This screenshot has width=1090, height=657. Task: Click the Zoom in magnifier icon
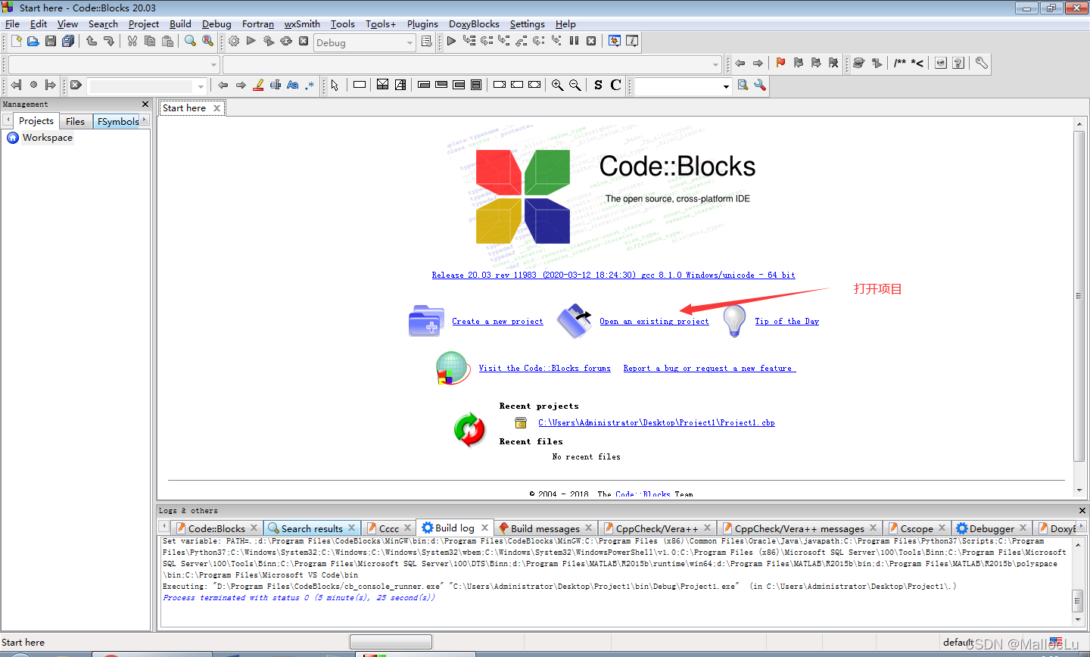tap(558, 86)
